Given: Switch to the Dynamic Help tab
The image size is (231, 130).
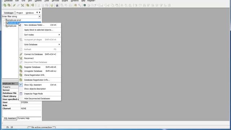Looking at the screenshot, I should [x=23, y=118].
